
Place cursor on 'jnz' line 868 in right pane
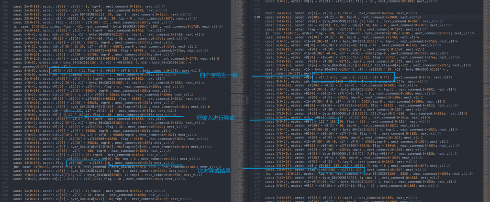click(x=267, y=173)
